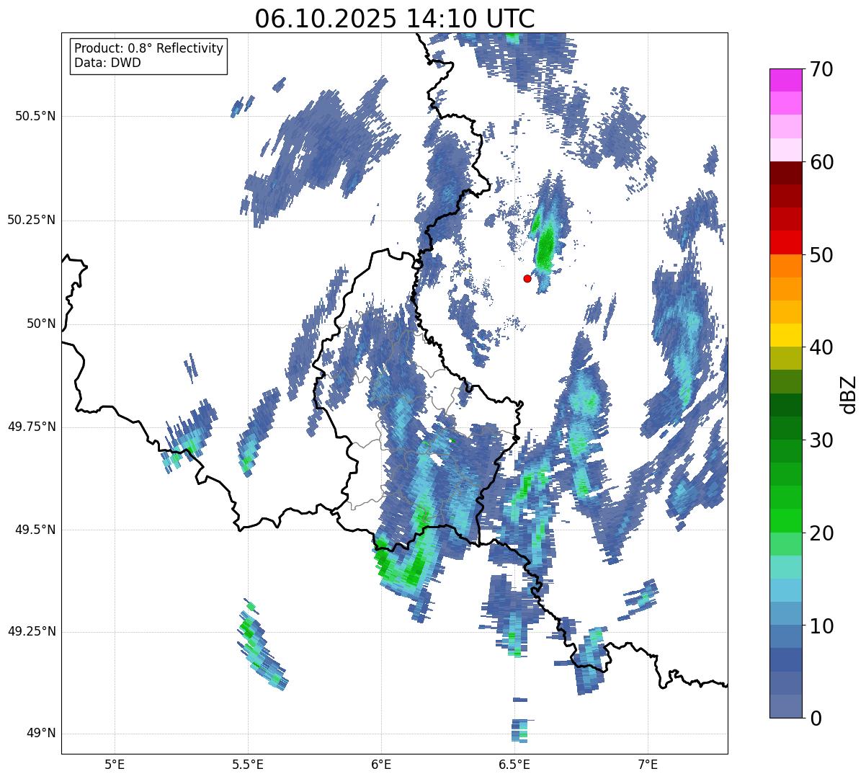Click the 49.5°N latitude label
The width and height of the screenshot is (866, 779).
(35, 530)
